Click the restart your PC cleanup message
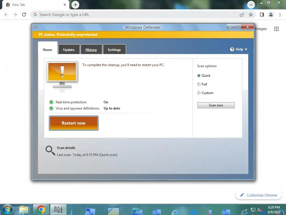The image size is (286, 215). pos(123,65)
